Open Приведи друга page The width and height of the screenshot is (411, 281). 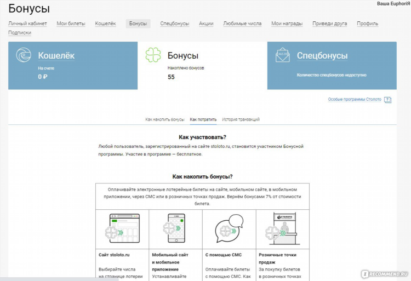330,24
